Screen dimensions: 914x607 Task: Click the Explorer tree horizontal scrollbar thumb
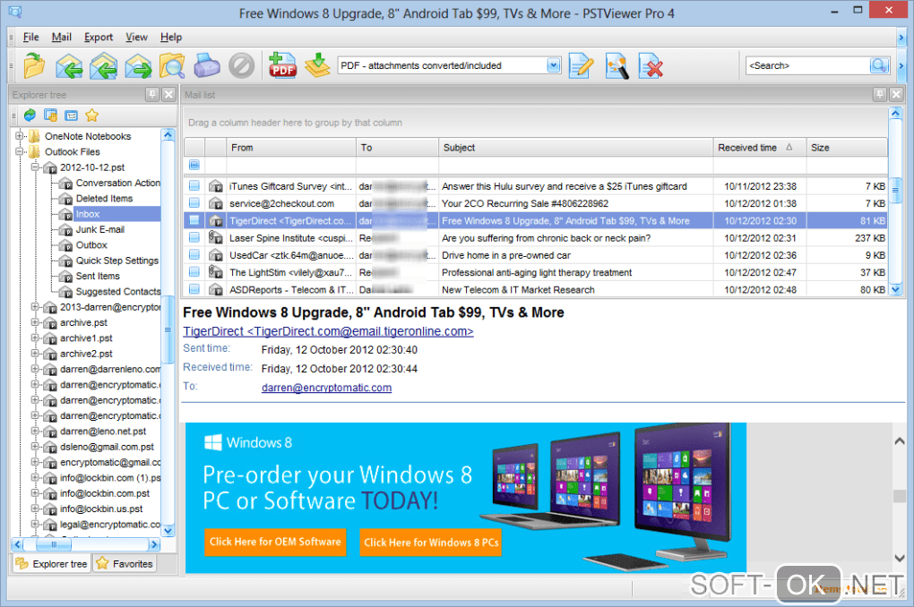[x=54, y=544]
